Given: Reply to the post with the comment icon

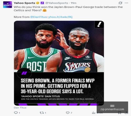Looking at the screenshot, I should 16,113.
